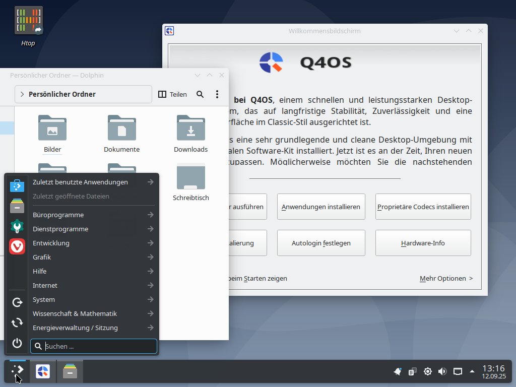516x387 pixels.
Task: Open the Downloads folder in Dolphin
Action: point(191,134)
